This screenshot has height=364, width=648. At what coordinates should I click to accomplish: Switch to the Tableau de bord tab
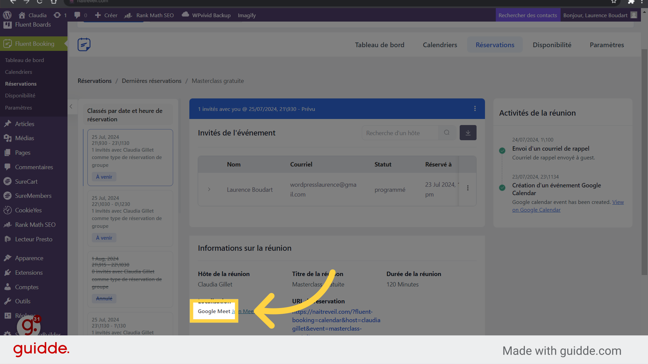(379, 45)
